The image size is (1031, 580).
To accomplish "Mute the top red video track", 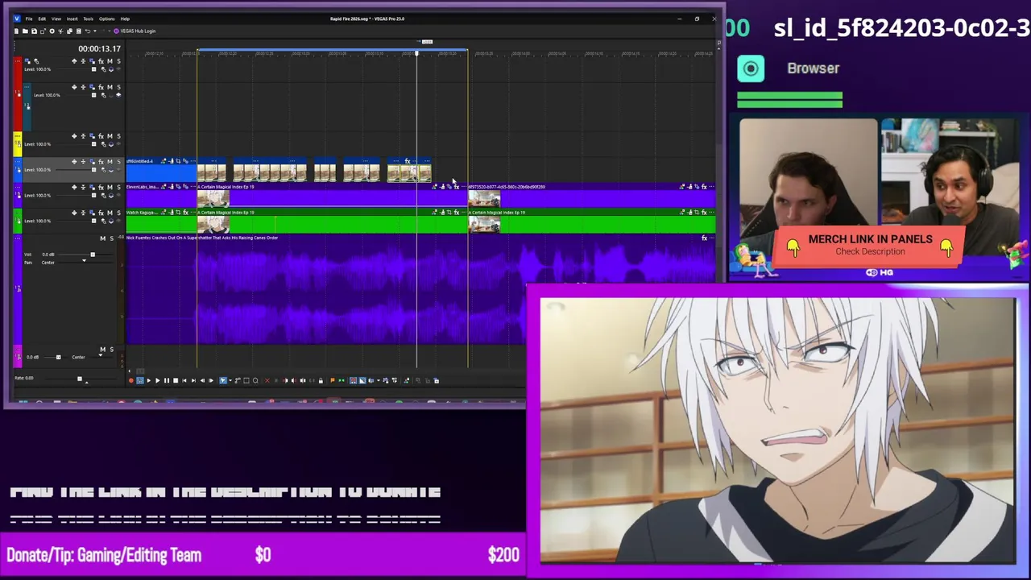I will point(110,61).
